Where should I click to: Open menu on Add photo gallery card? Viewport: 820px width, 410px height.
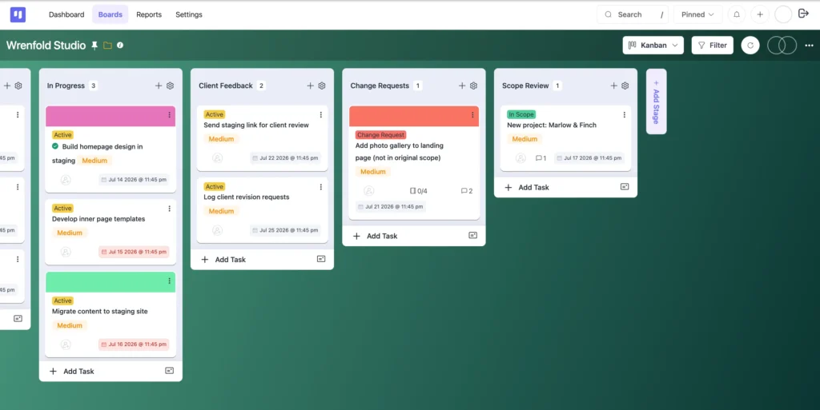(472, 115)
